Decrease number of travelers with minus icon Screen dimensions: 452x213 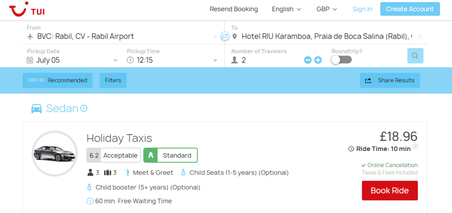pos(308,60)
